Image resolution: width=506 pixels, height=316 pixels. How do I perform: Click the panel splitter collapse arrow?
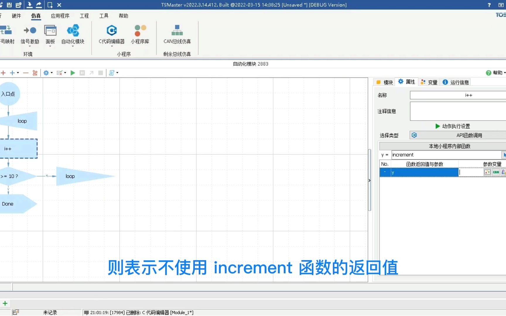pyautogui.click(x=370, y=180)
